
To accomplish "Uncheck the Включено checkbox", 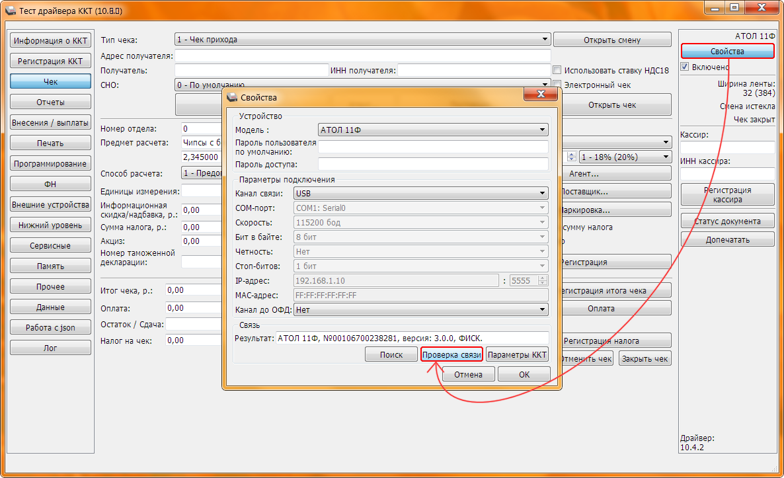I will tap(686, 67).
